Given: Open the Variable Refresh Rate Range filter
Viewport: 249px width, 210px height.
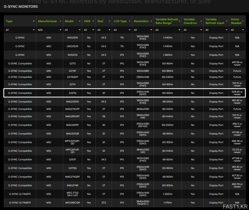Looking at the screenshot, I should (168, 30).
